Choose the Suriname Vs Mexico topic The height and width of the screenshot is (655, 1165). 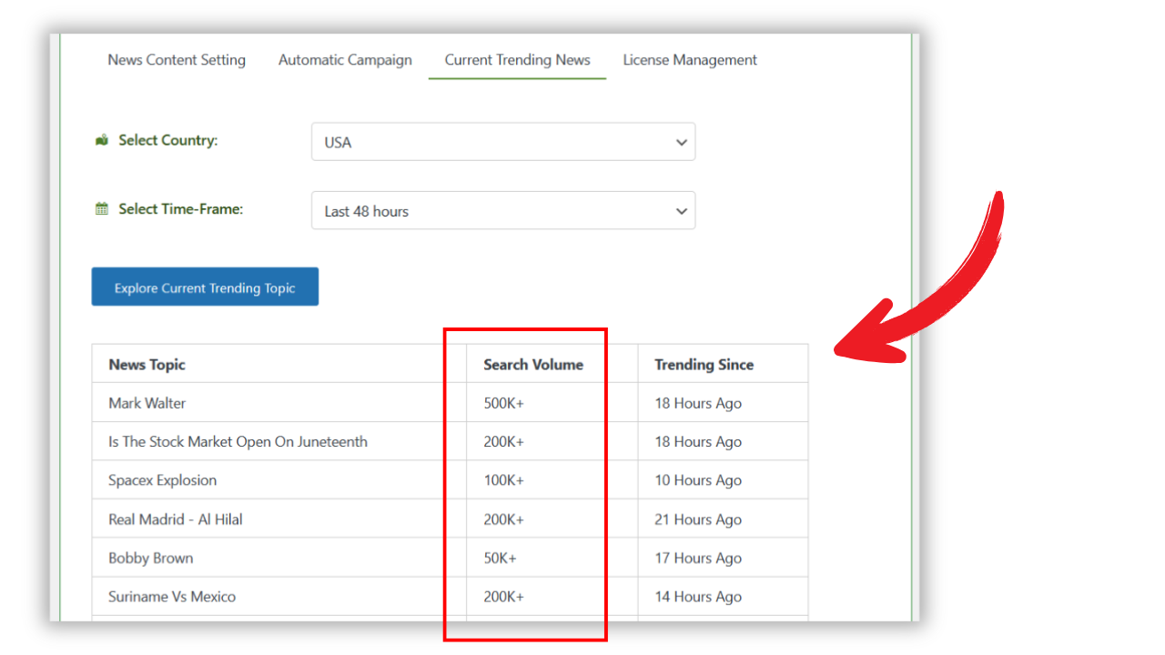[172, 597]
